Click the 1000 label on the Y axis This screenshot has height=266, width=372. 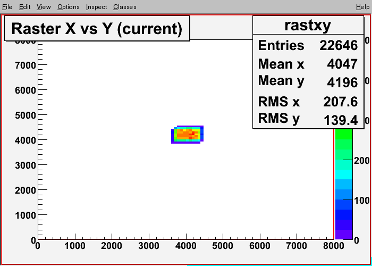[x=26, y=215]
